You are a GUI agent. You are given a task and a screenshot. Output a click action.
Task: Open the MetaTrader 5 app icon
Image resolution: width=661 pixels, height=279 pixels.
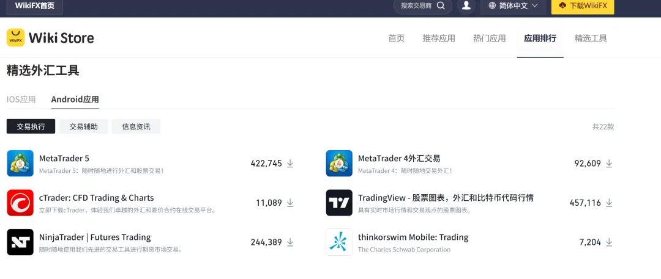coord(20,163)
